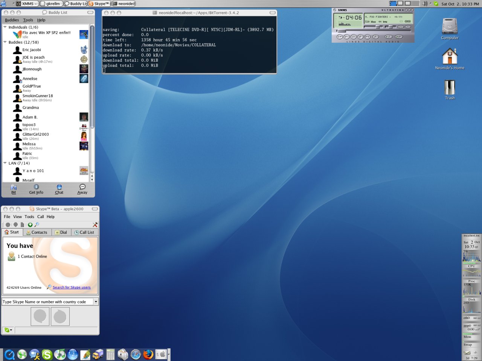Switch to gkrellm in the taskbar

point(52,4)
